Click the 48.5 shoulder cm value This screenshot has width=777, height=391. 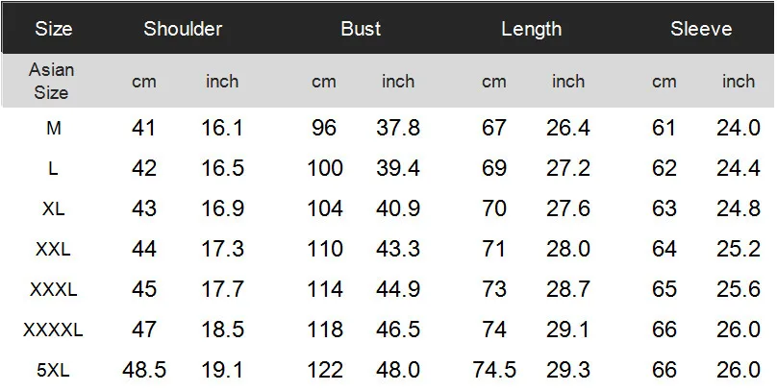point(144,370)
